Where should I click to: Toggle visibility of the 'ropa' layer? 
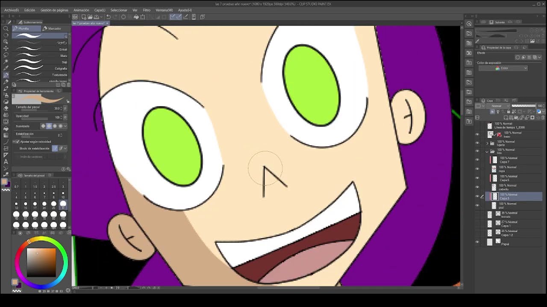[477, 169]
